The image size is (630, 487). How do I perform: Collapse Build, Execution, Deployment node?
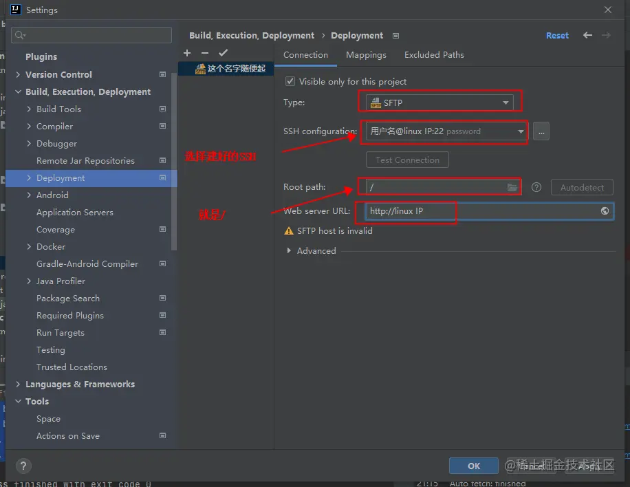point(18,91)
